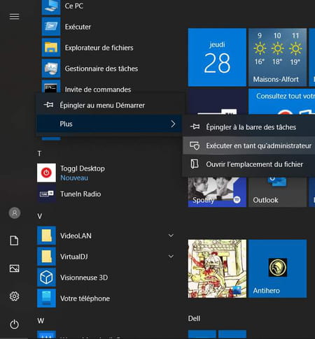Image resolution: width=315 pixels, height=339 pixels.
Task: Click the pin icon beside Épingler à la barre des tâches
Action: coord(195,127)
